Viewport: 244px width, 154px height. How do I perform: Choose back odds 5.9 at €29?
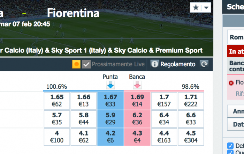pos(110,119)
